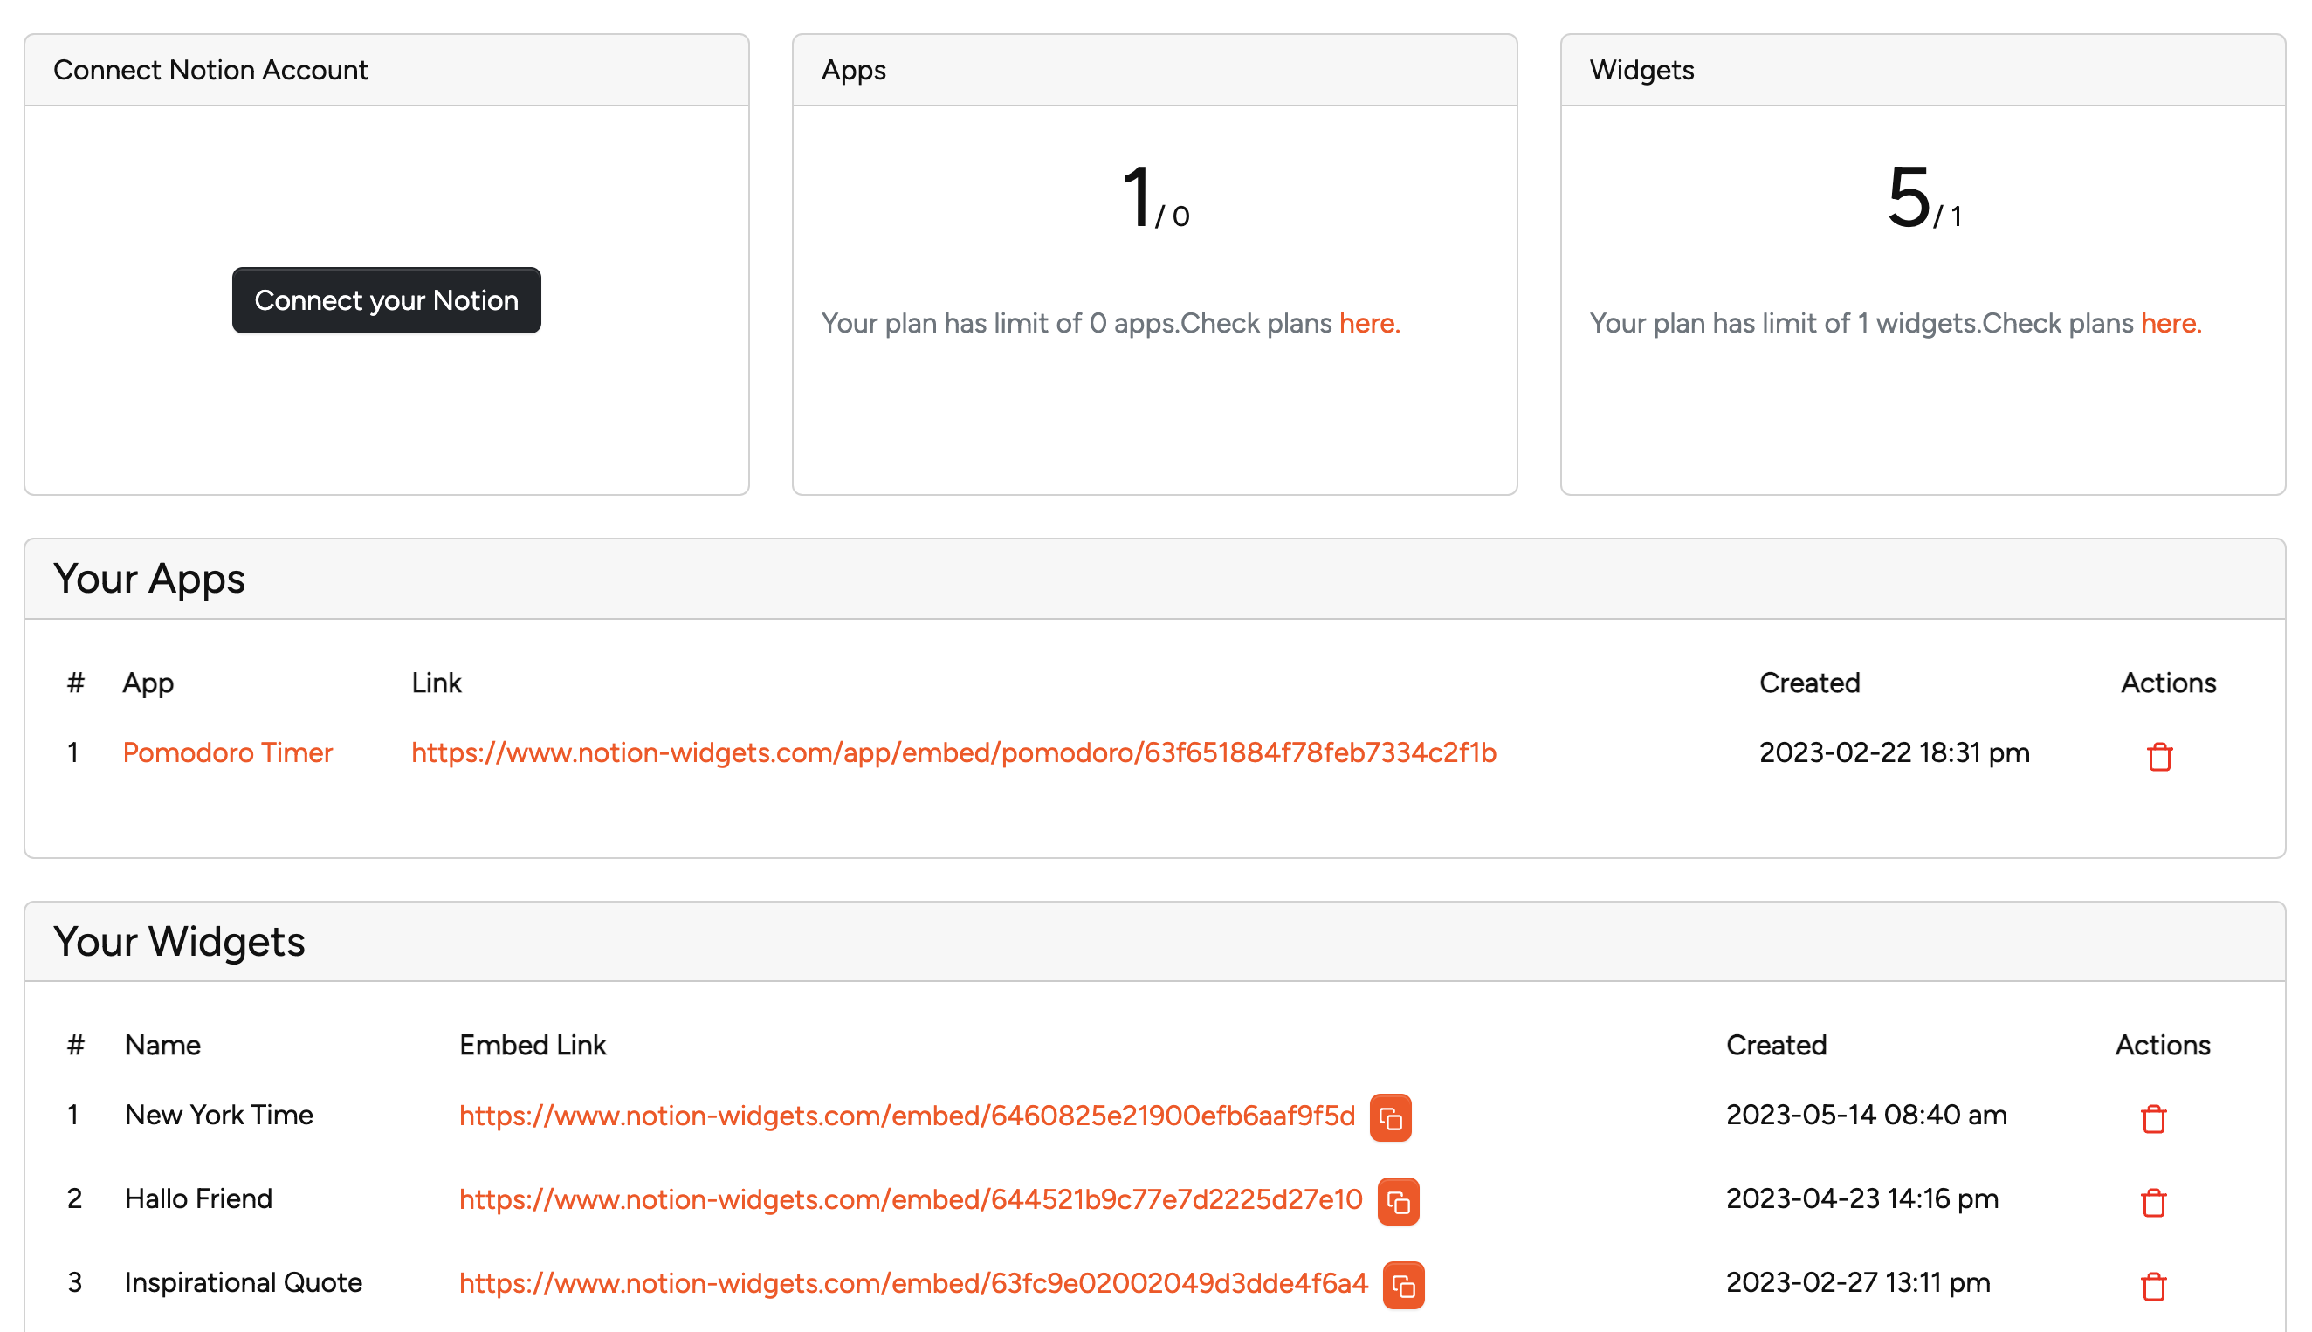2312x1332 pixels.
Task: Open plans link in Apps card
Action: 1369,323
